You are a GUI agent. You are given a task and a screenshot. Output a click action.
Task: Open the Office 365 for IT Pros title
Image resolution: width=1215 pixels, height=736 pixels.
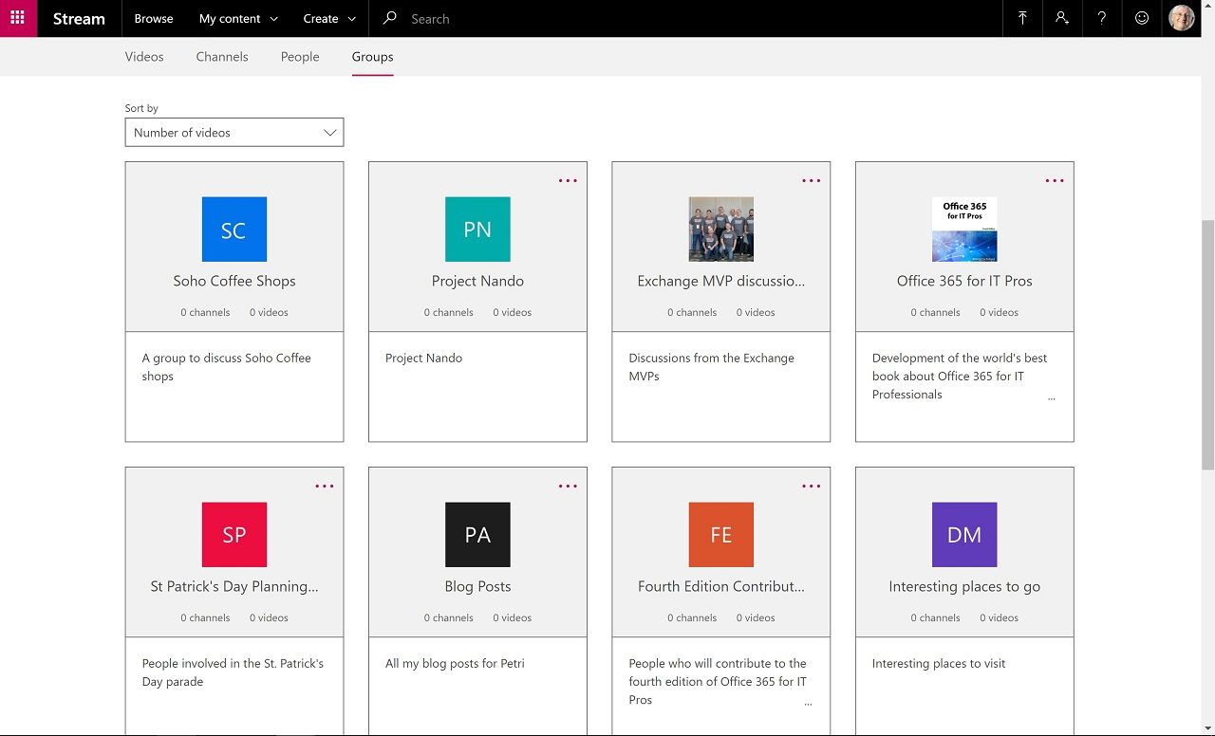[x=964, y=281]
